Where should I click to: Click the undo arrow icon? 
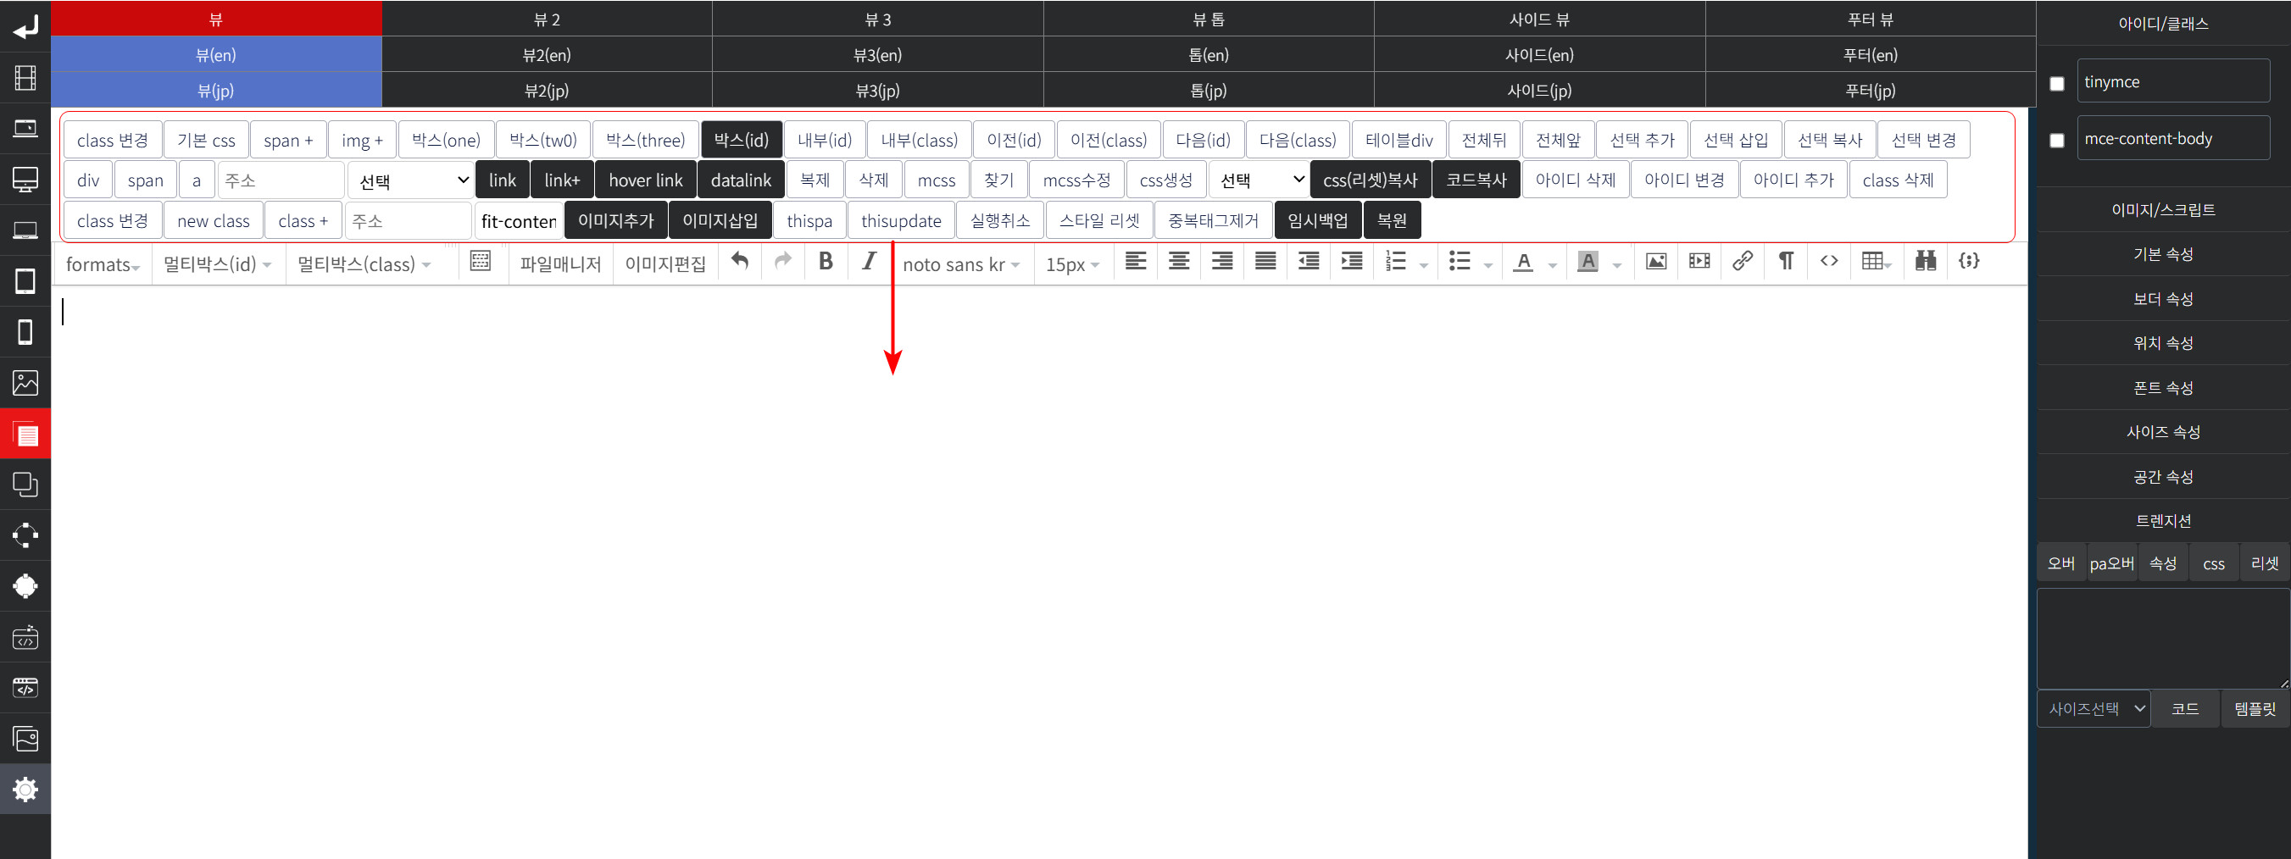[739, 262]
